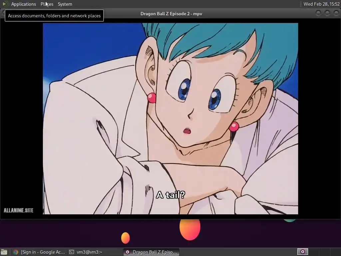Click the mpv video frame to focus playback
Viewport: 341px width, 256px height.
point(170,119)
